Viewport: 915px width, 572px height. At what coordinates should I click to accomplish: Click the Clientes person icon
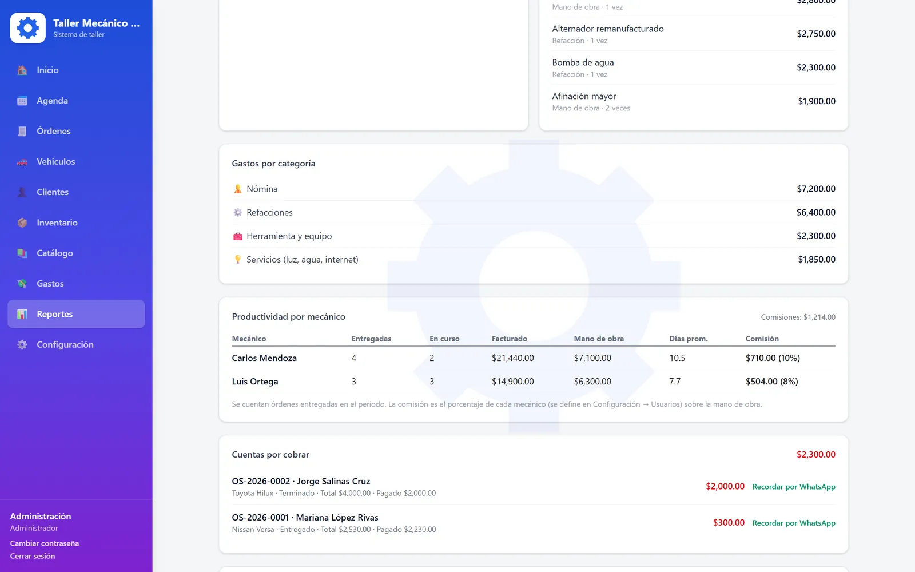coord(22,192)
